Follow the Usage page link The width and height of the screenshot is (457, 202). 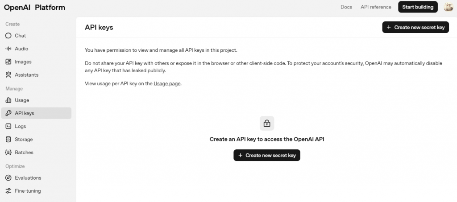[x=167, y=83]
